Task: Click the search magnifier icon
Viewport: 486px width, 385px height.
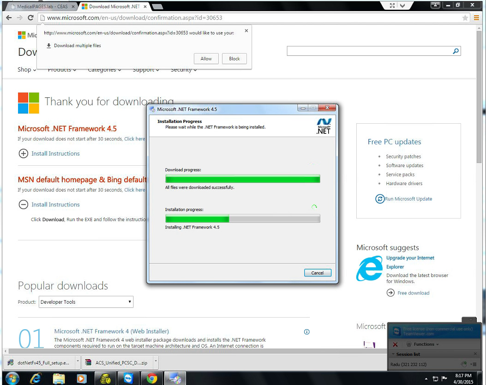Action: coord(456,51)
